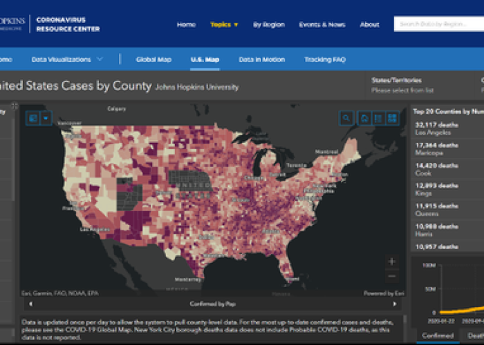484x345 pixels.
Task: Go to next map view with right arrow
Action: pos(395,304)
